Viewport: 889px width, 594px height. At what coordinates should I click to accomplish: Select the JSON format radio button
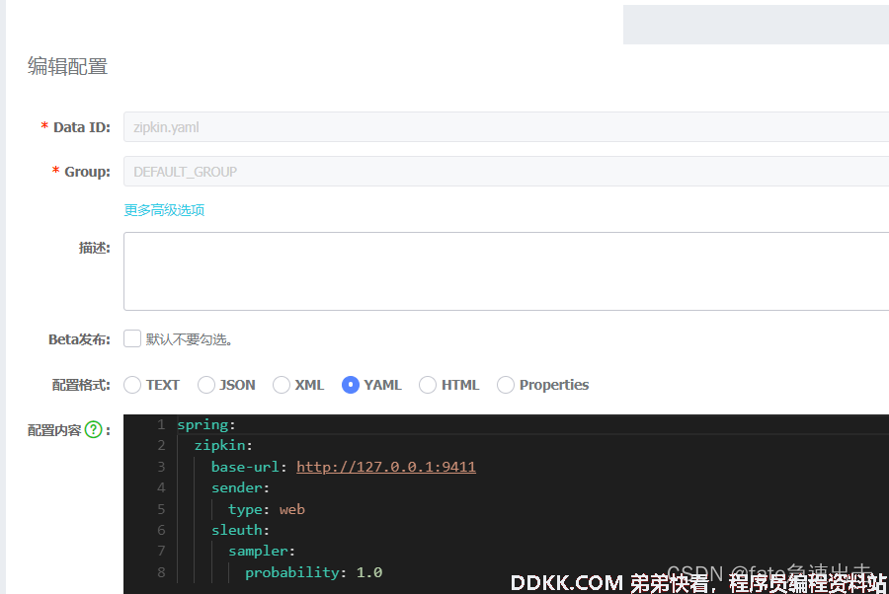point(206,385)
